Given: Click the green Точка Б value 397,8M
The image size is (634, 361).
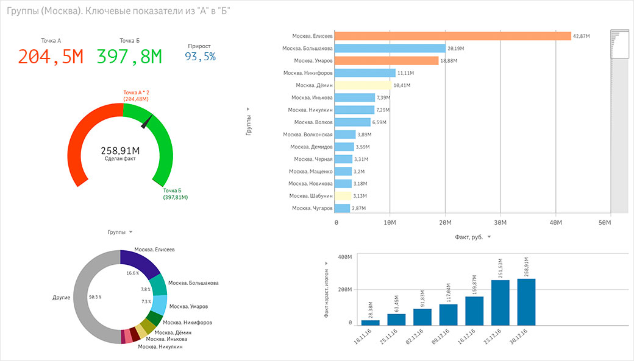Looking at the screenshot, I should [129, 57].
